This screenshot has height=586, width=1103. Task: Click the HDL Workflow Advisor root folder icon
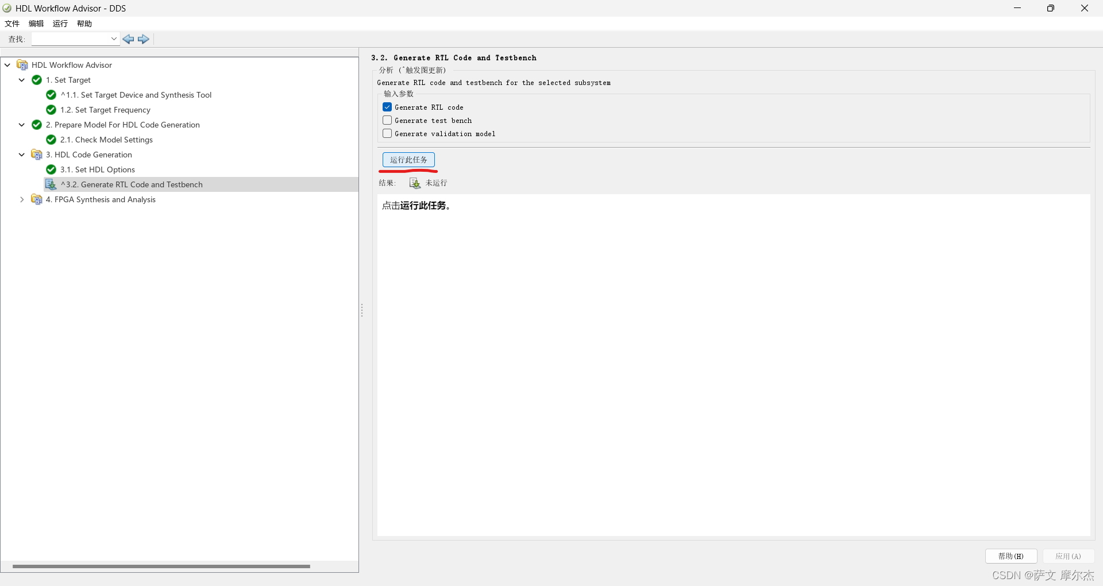22,65
